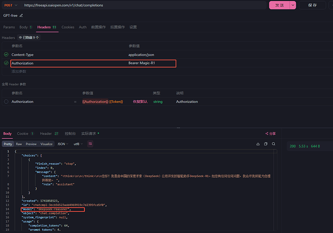This screenshot has width=333, height=233.
Task: Copy the response body with the copy icon
Action: coord(266,144)
